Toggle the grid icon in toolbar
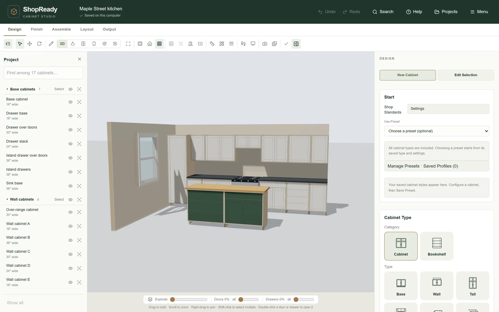 [159, 44]
